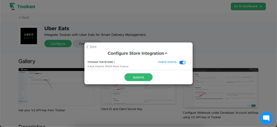Submit the store integration

coord(138,77)
